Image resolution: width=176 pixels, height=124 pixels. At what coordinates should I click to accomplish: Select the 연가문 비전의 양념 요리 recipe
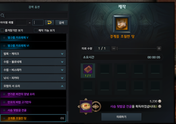[33, 94]
